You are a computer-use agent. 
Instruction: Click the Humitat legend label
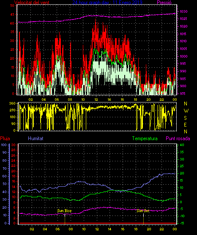[36, 138]
